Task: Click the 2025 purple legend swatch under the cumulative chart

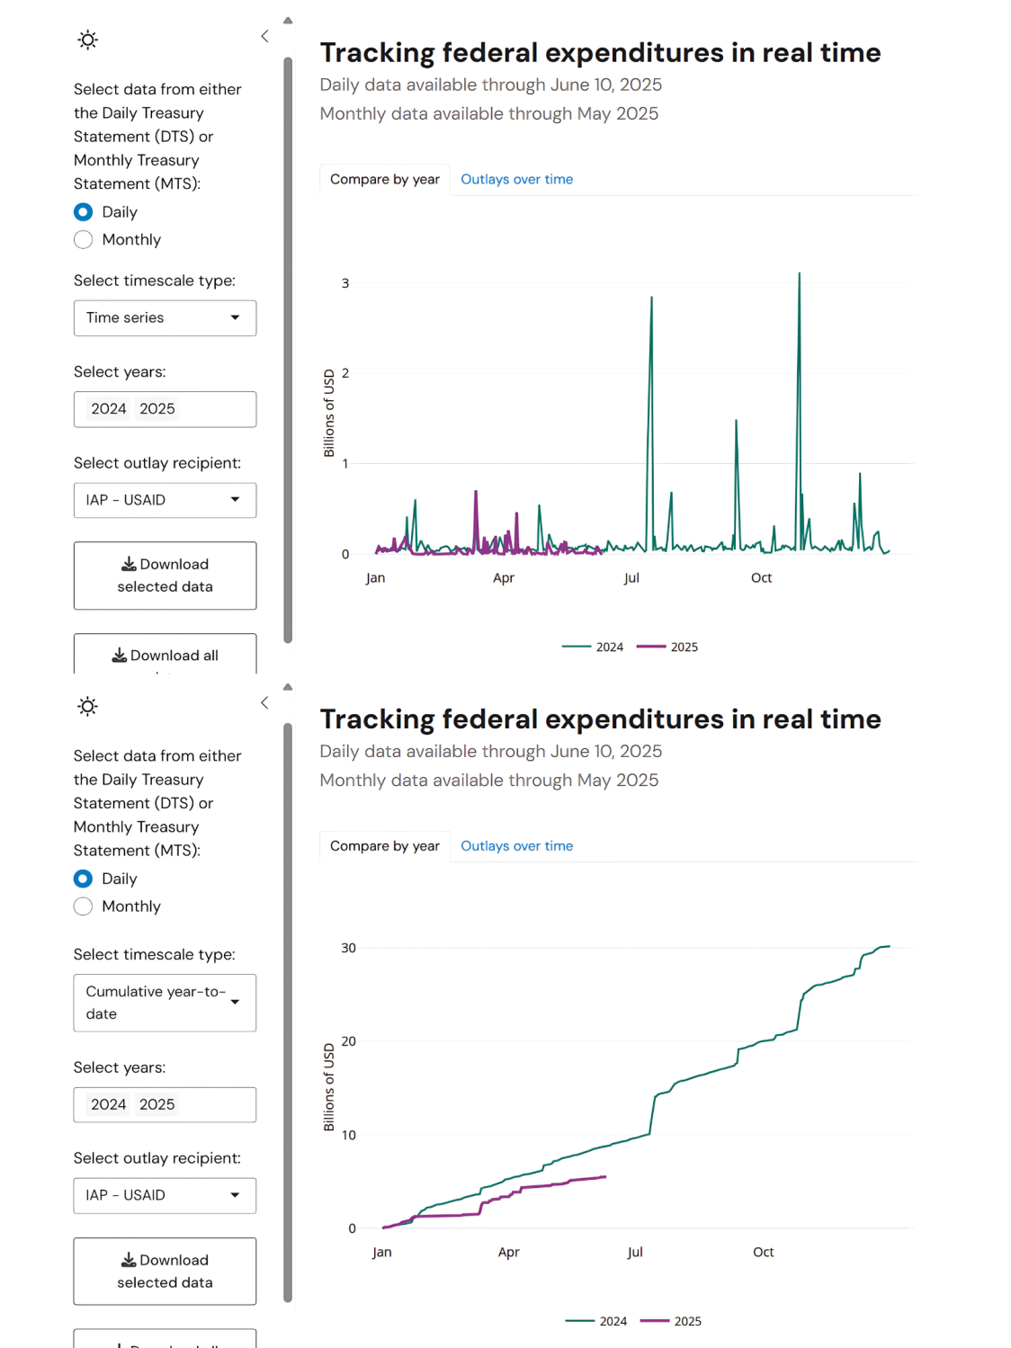Action: pyautogui.click(x=654, y=1321)
